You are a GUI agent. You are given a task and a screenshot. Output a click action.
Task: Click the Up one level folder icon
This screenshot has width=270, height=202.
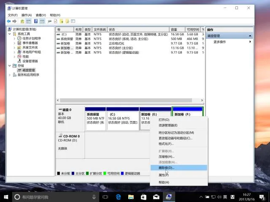click(x=22, y=21)
